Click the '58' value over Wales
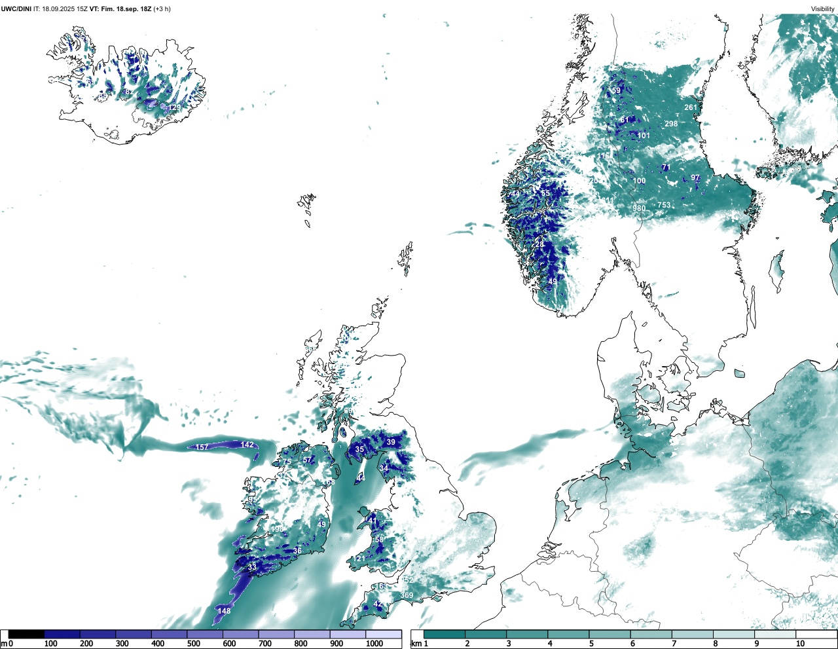The width and height of the screenshot is (838, 649). click(x=379, y=540)
